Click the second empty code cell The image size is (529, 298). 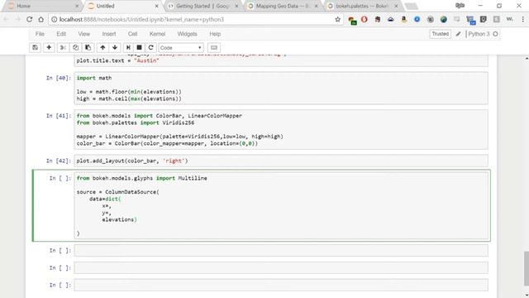click(x=281, y=268)
